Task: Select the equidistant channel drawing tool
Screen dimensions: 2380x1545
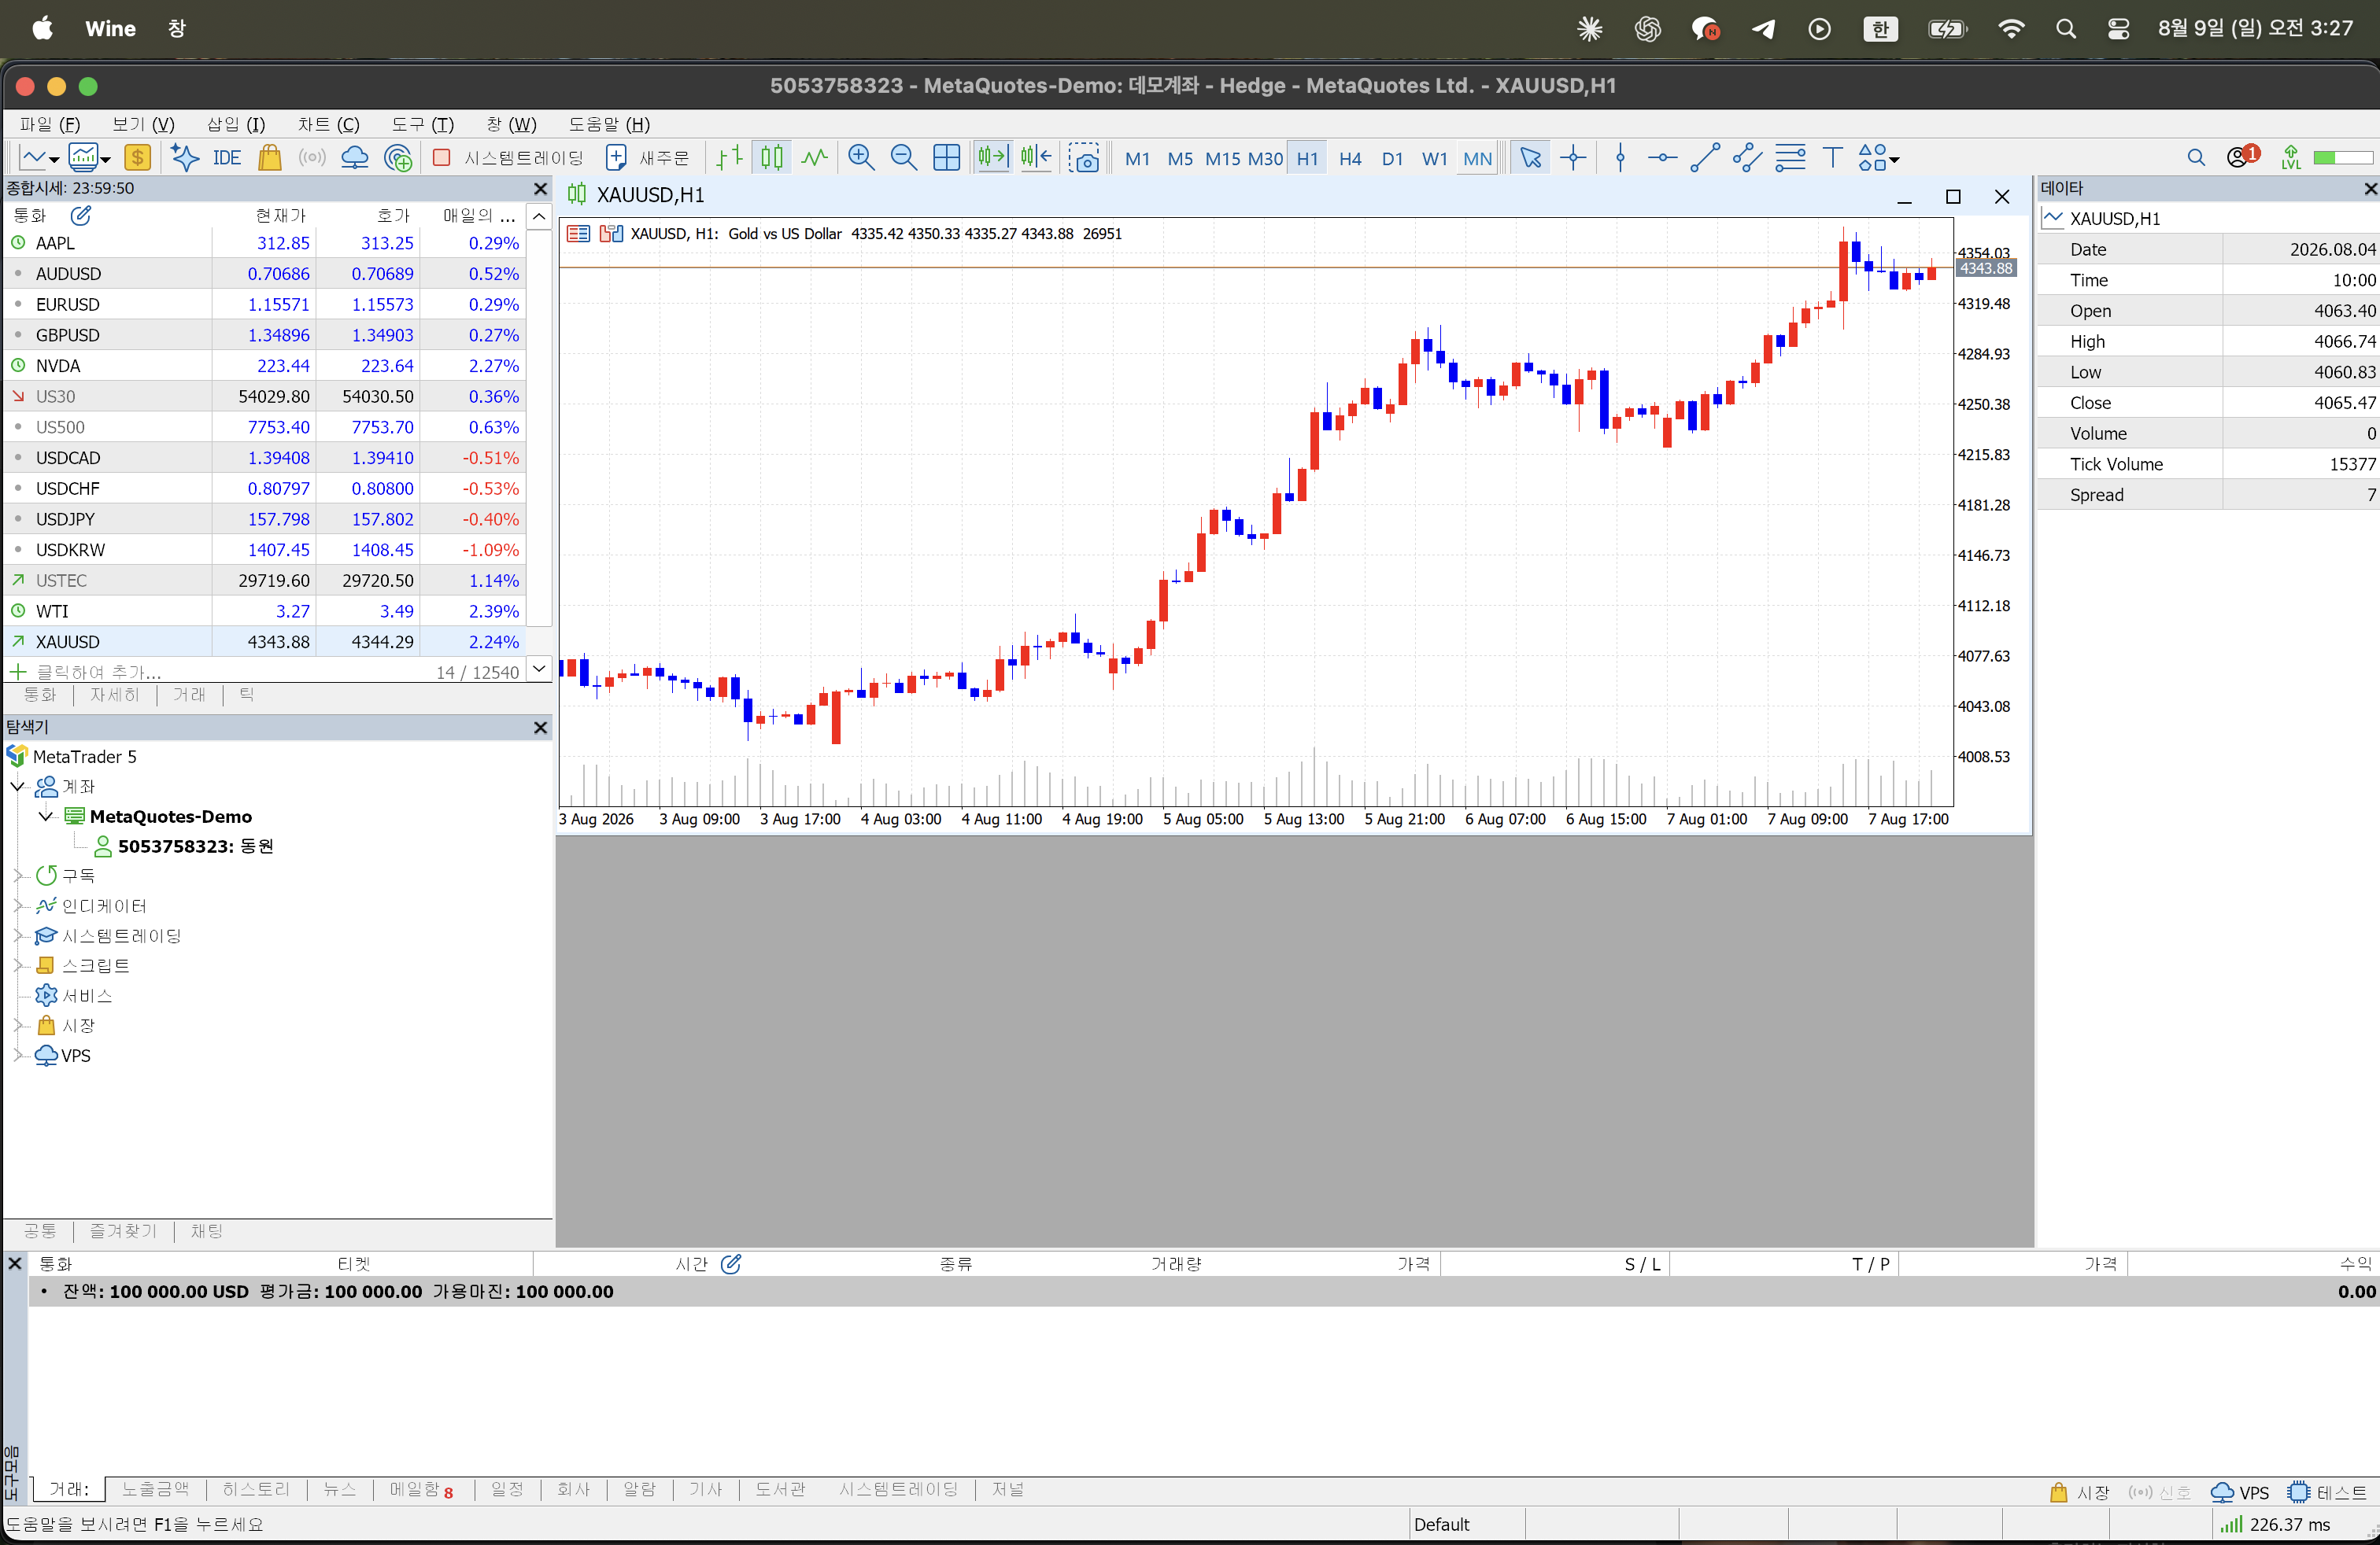Action: coord(1747,157)
